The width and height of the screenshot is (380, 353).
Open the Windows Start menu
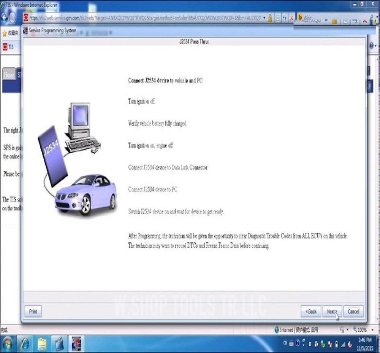(8, 344)
